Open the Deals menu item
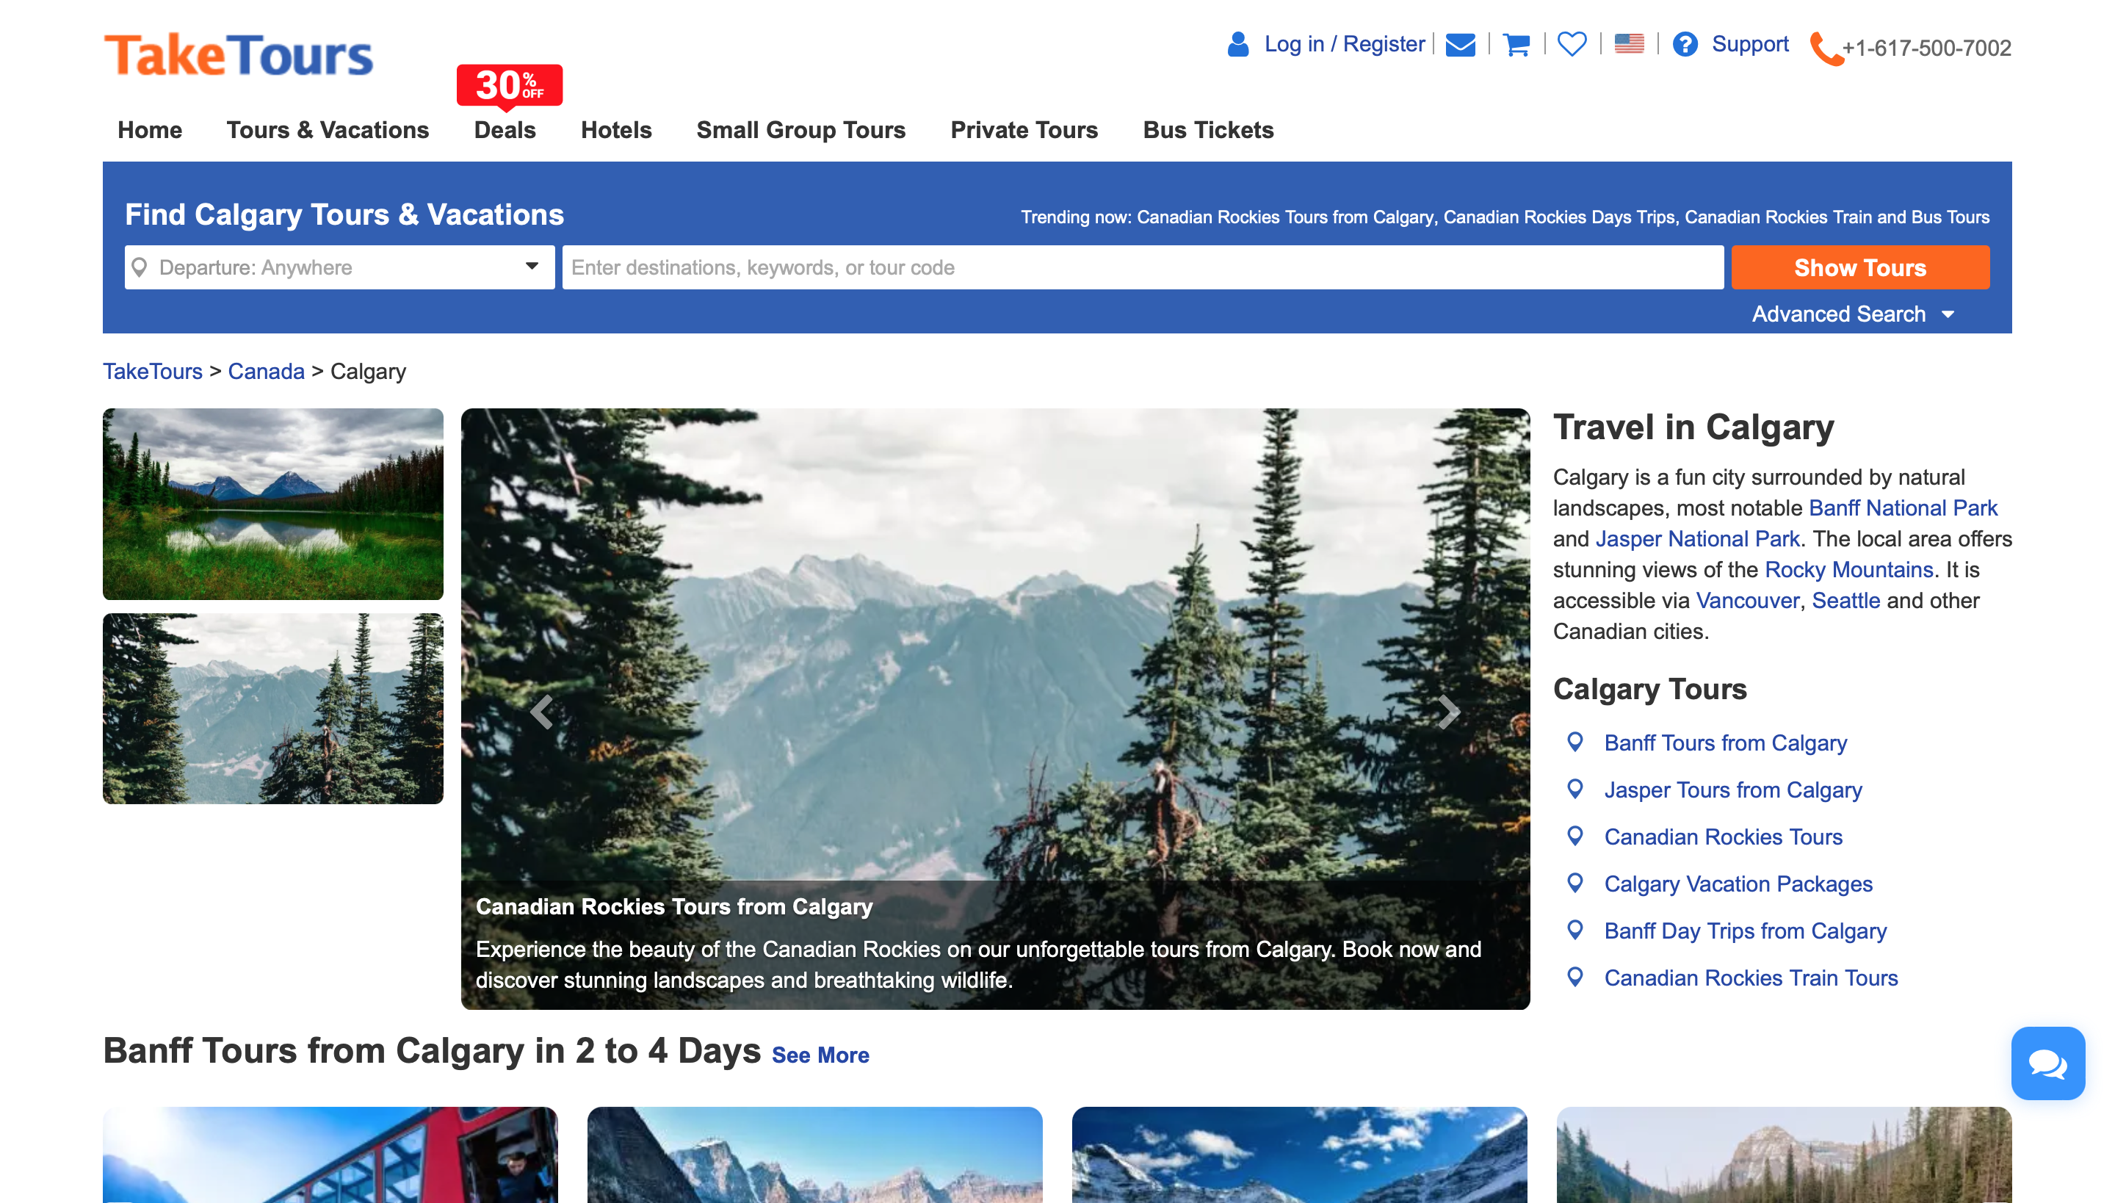This screenshot has height=1203, width=2115. [x=504, y=130]
